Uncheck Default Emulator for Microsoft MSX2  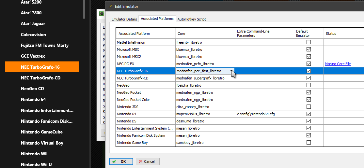pos(309,57)
